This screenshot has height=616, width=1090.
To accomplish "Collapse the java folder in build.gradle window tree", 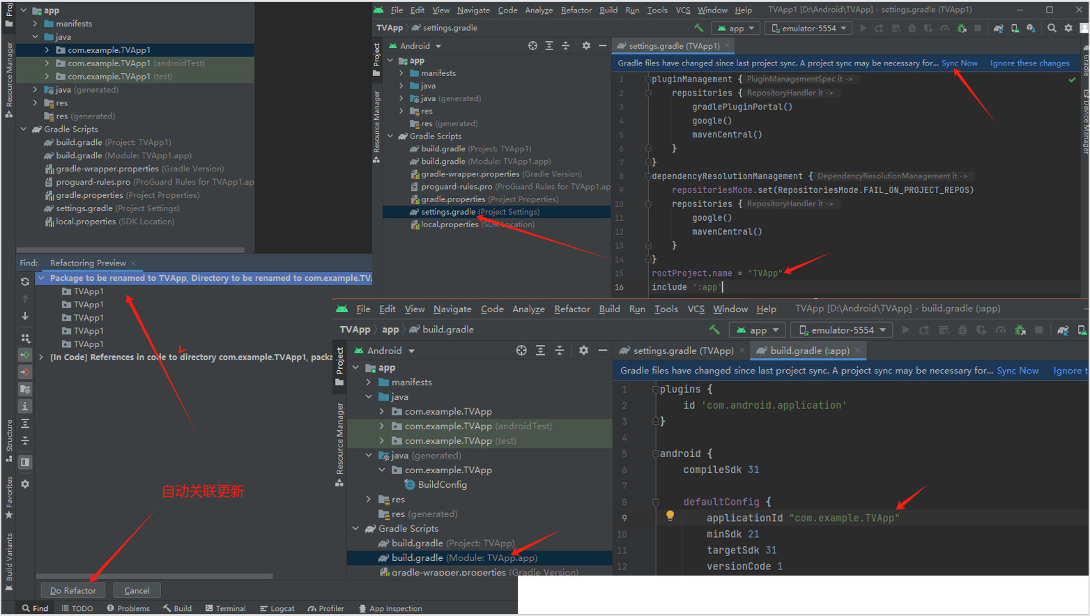I will click(x=369, y=396).
